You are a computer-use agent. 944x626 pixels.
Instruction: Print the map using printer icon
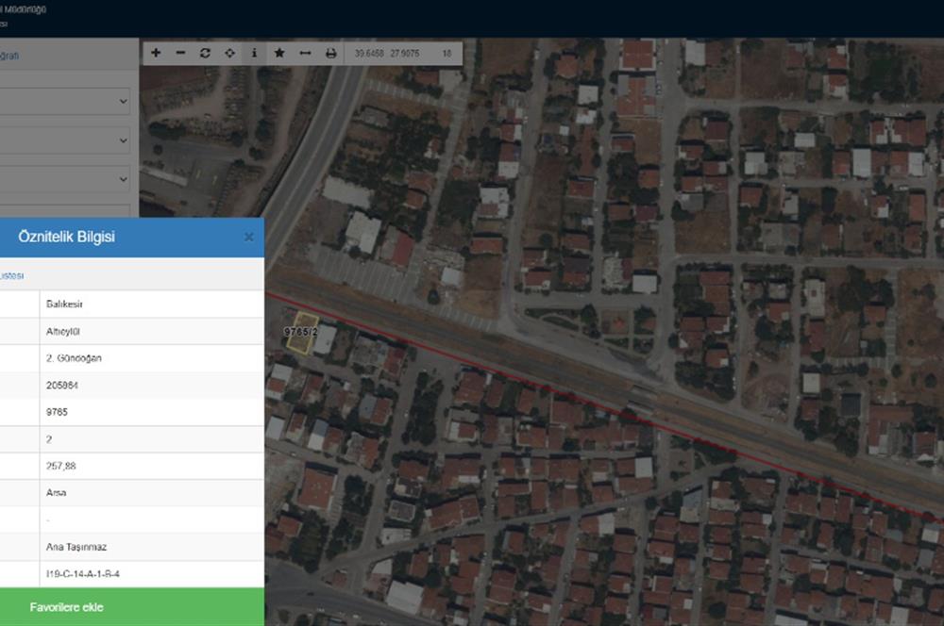click(330, 54)
